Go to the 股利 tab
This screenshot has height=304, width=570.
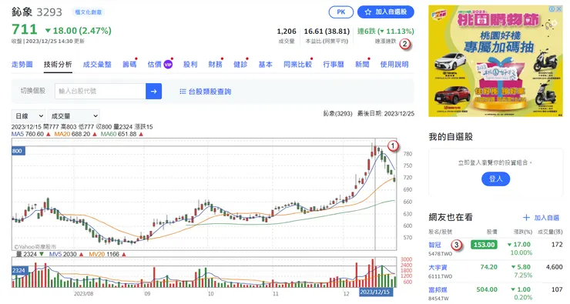[190, 65]
